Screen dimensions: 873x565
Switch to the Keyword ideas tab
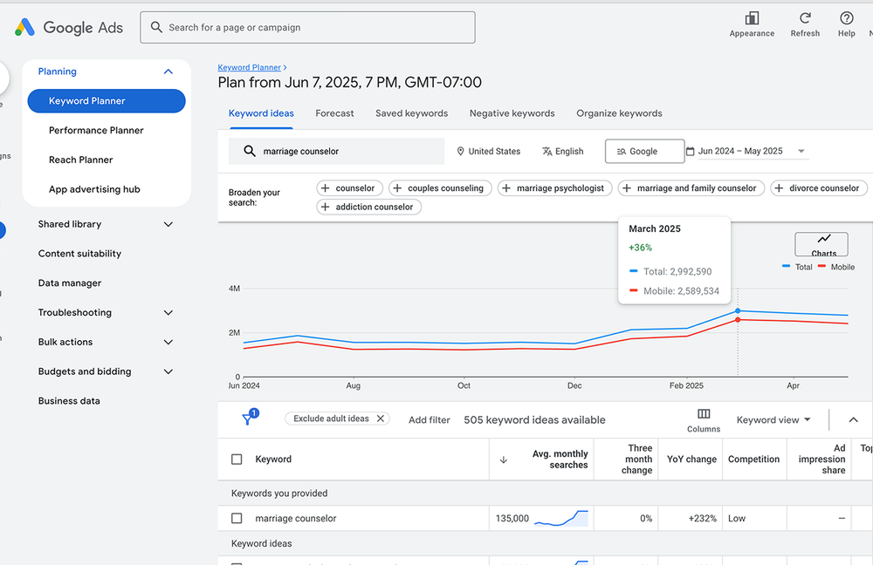(x=261, y=113)
